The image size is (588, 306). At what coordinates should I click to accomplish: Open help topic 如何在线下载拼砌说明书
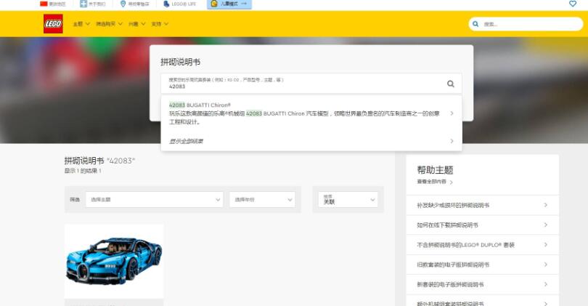pos(482,225)
